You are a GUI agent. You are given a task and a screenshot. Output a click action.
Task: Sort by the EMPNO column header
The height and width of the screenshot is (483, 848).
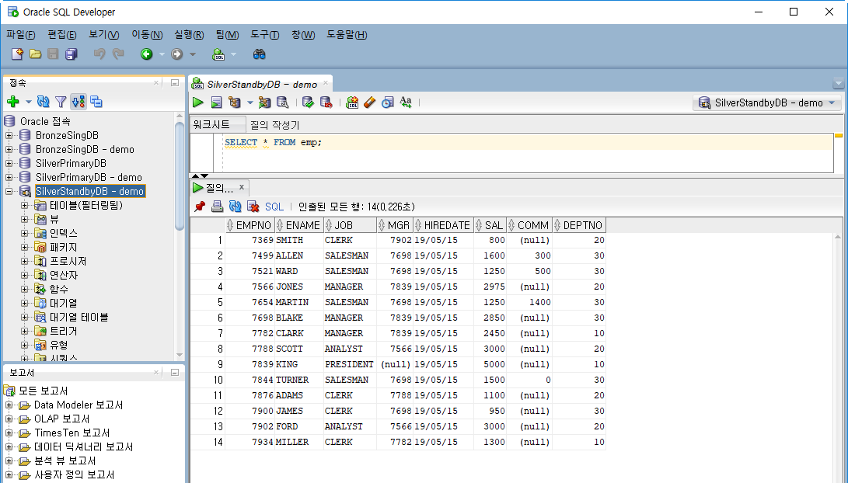(x=250, y=225)
